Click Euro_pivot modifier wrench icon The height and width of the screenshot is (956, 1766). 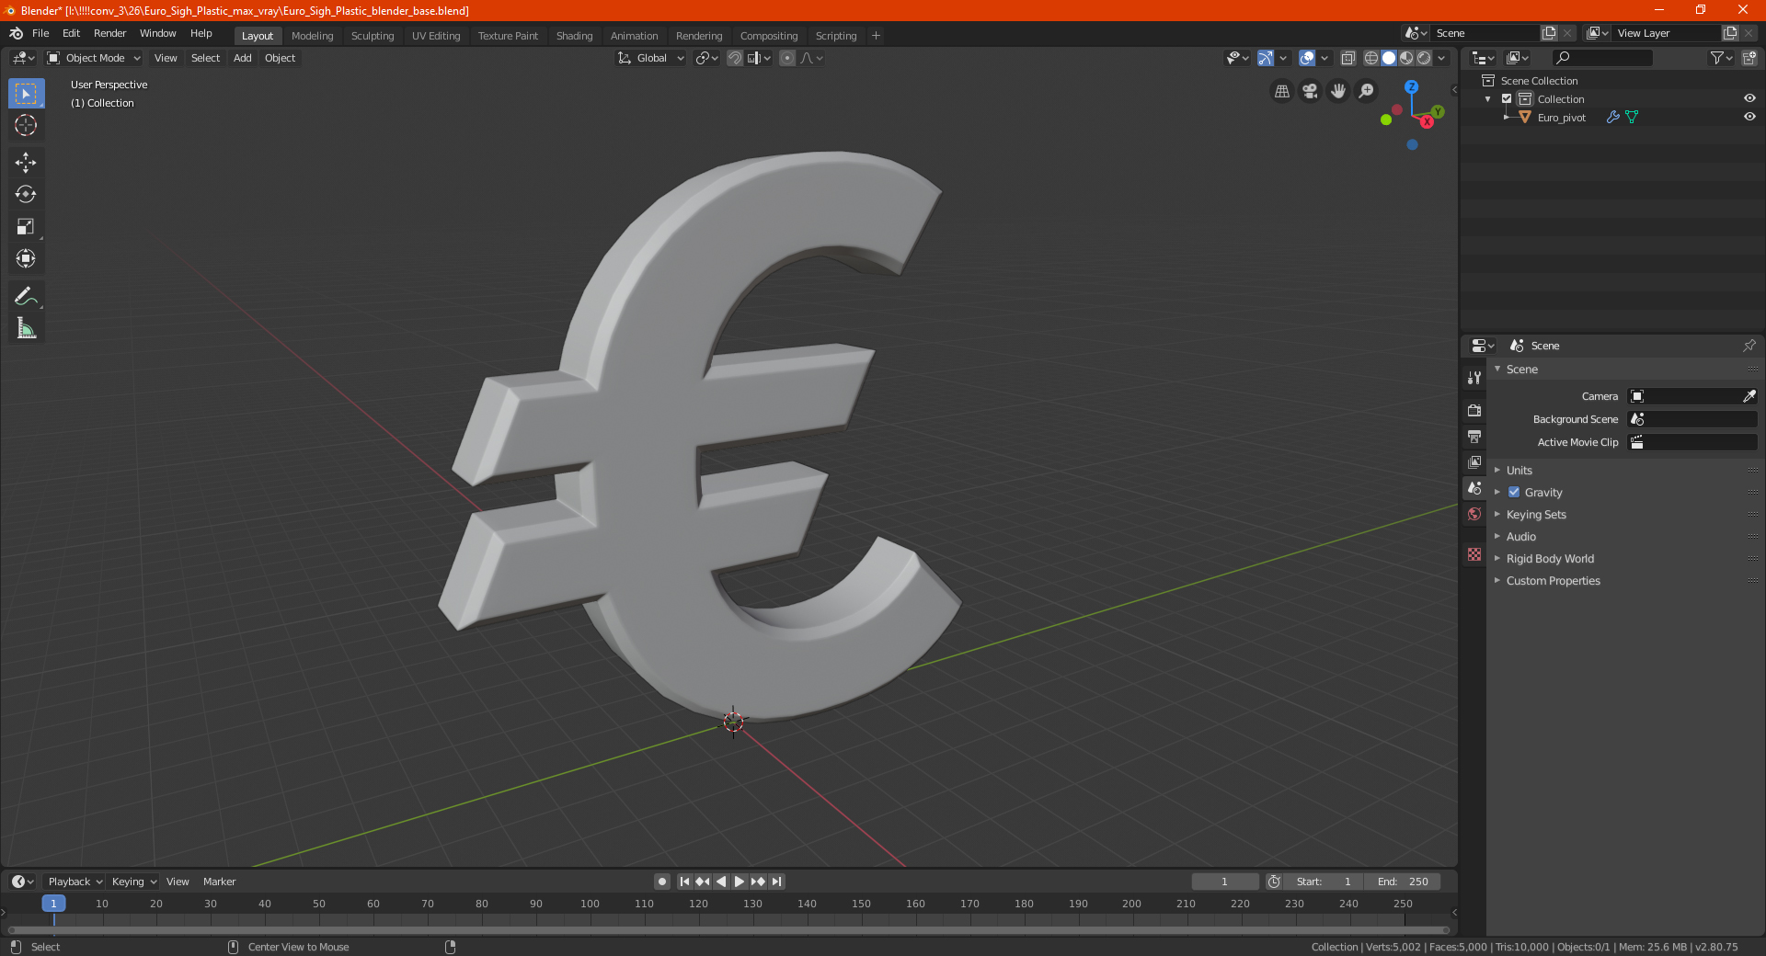click(1612, 118)
